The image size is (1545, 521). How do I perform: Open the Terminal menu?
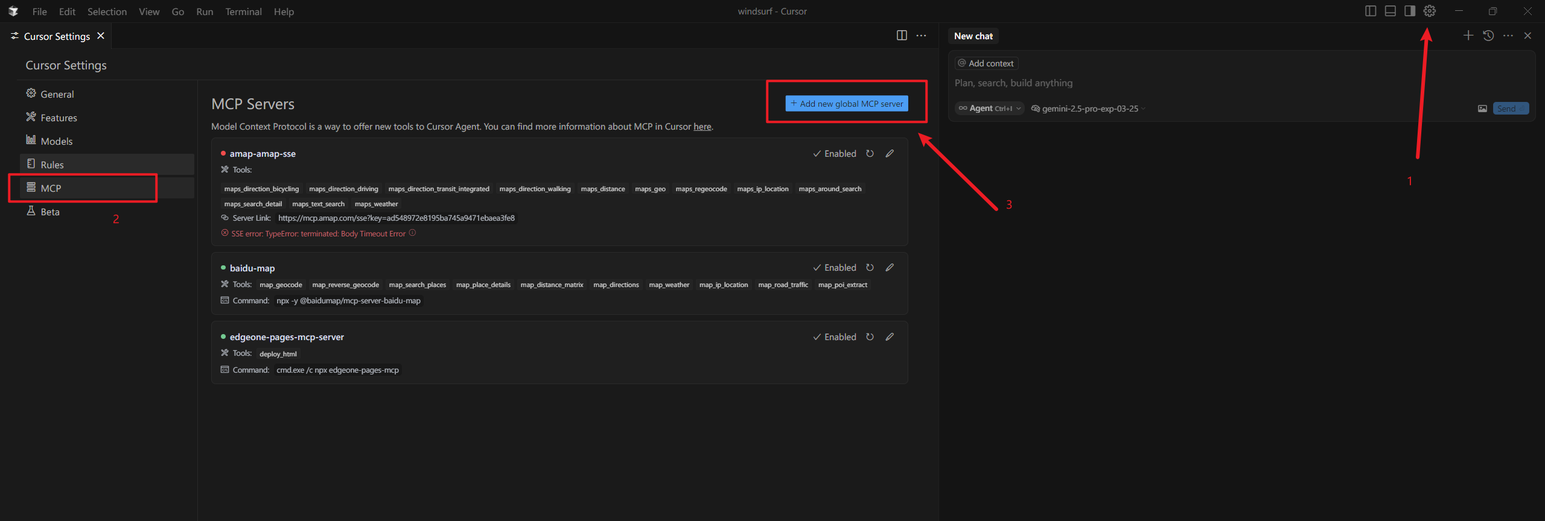pos(243,11)
